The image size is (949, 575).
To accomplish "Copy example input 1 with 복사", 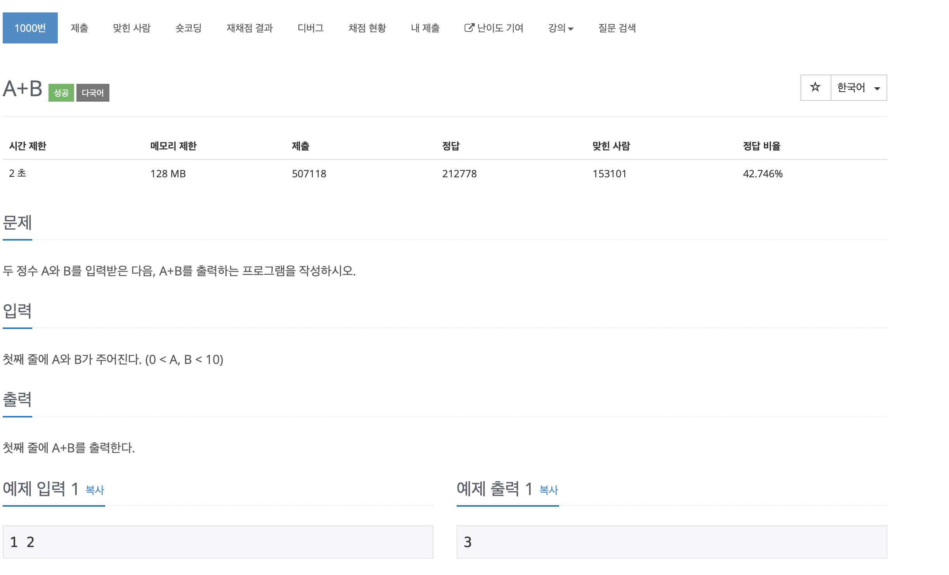I will (95, 490).
